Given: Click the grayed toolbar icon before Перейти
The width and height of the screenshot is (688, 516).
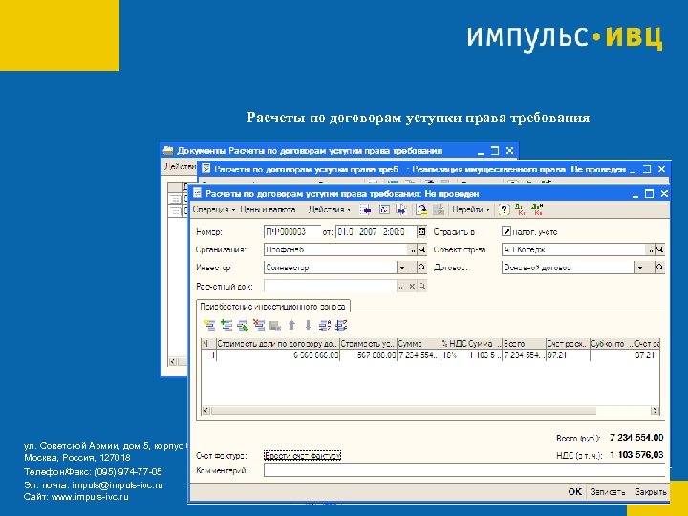Looking at the screenshot, I should tap(439, 209).
